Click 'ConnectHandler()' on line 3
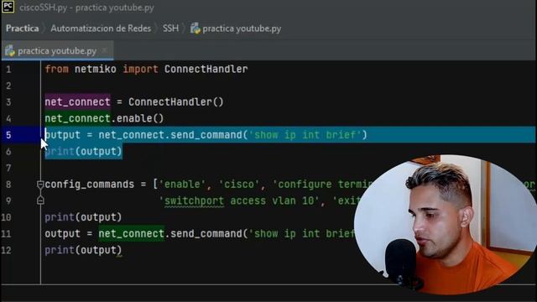Image resolution: width=537 pixels, height=302 pixels. click(175, 102)
